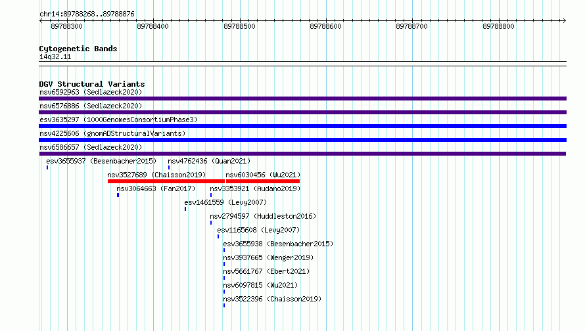Click the 89788500 ruler position
The image size is (585, 331).
(239, 26)
